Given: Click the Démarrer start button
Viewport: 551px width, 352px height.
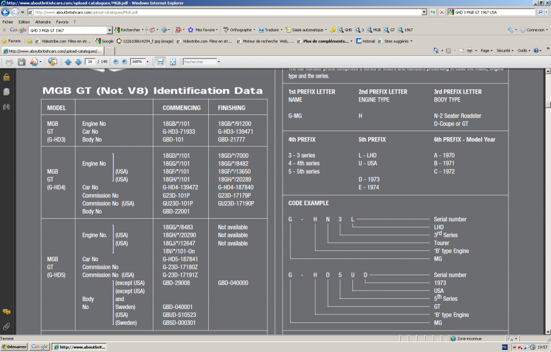Looking at the screenshot, I should pyautogui.click(x=13, y=347).
